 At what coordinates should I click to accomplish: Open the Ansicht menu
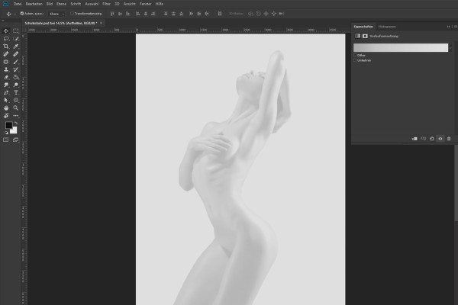click(x=130, y=4)
